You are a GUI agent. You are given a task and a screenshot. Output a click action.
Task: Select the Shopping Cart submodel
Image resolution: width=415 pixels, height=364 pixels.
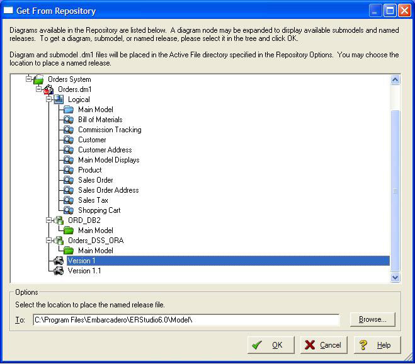pos(99,210)
